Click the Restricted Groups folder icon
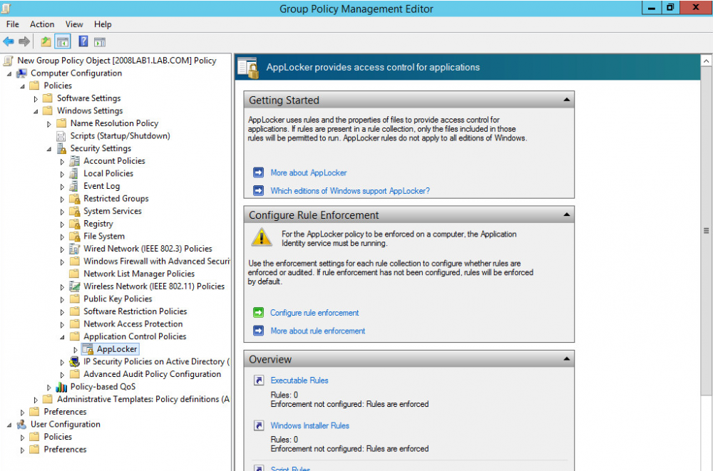 coord(75,199)
